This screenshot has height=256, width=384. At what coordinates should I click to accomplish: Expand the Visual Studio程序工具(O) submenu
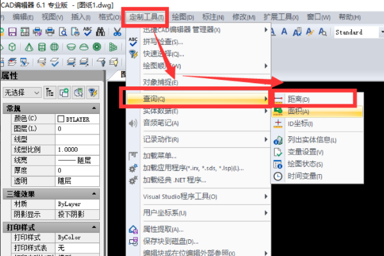click(198, 196)
